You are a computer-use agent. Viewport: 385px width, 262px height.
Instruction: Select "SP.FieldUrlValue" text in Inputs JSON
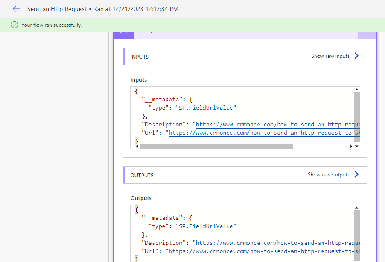tap(206, 108)
